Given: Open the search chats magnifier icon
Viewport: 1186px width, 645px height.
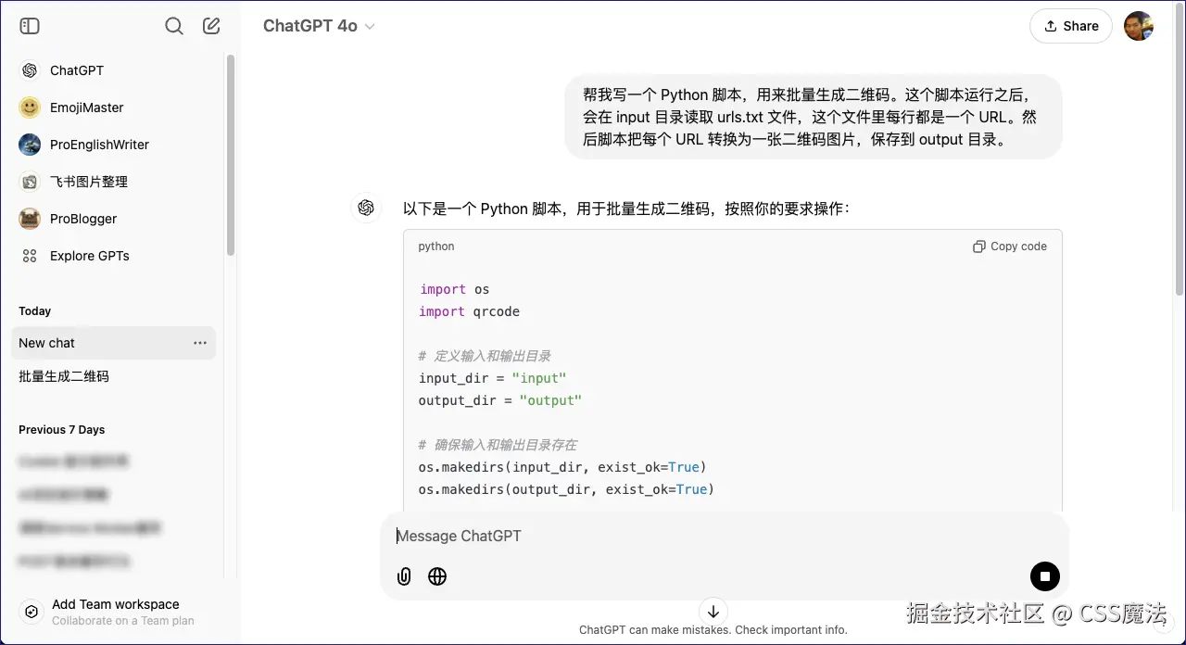Looking at the screenshot, I should point(173,26).
